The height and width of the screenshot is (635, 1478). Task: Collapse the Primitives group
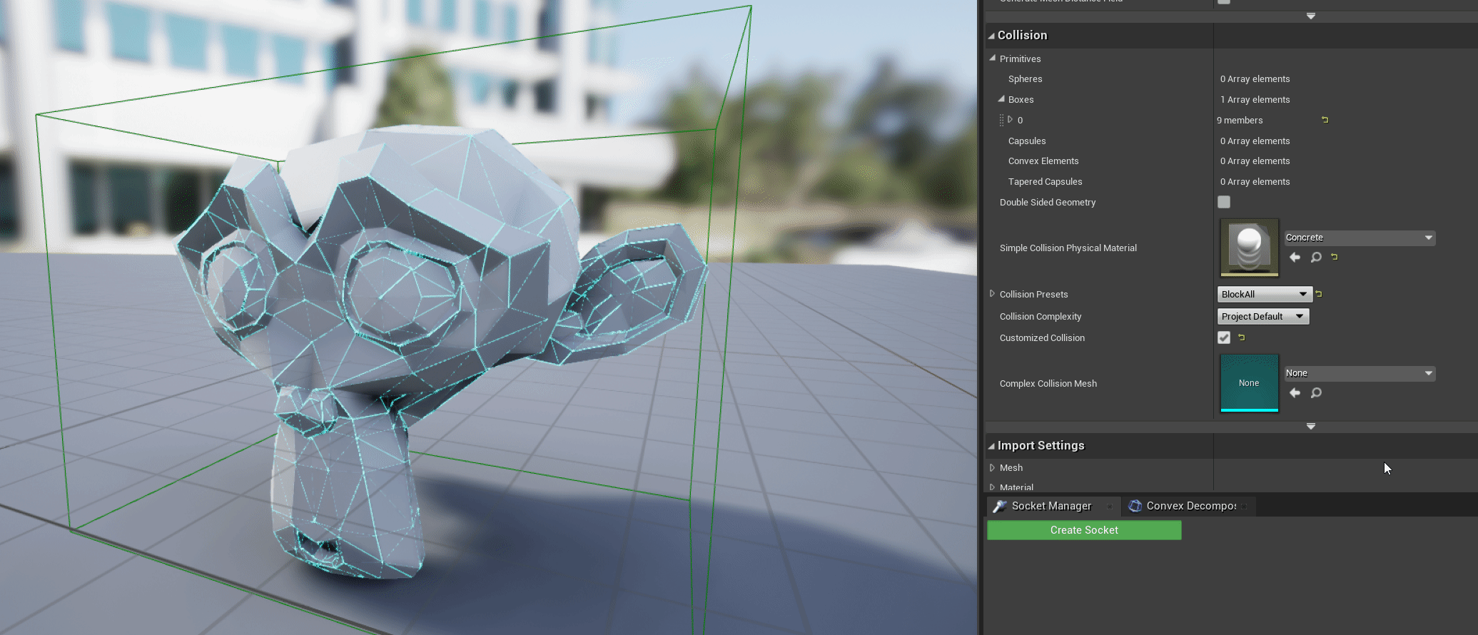(993, 59)
